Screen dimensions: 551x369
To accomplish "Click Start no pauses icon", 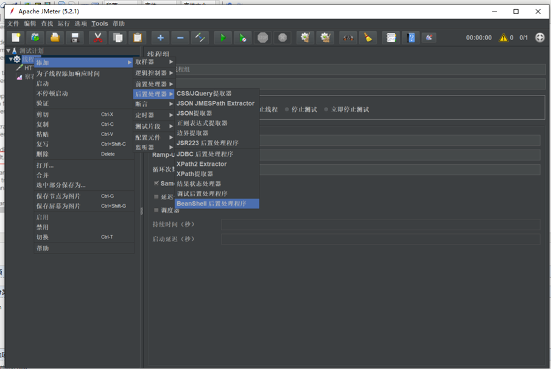I will (243, 38).
